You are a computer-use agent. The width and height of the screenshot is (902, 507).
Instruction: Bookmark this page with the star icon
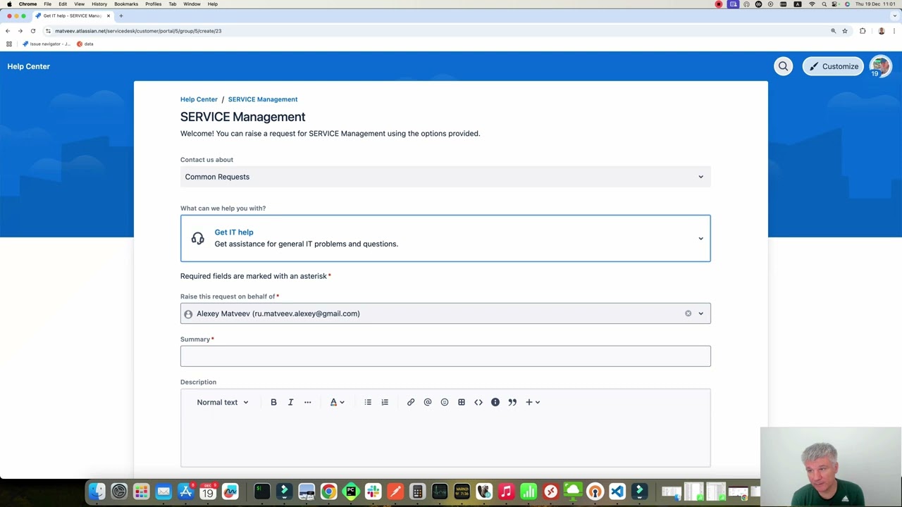pos(845,31)
